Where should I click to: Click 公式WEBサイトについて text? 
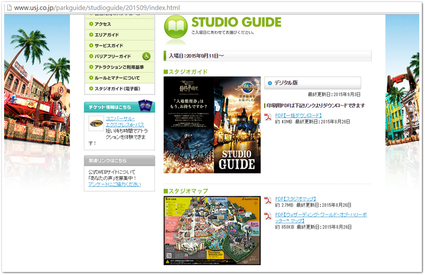coord(112,172)
